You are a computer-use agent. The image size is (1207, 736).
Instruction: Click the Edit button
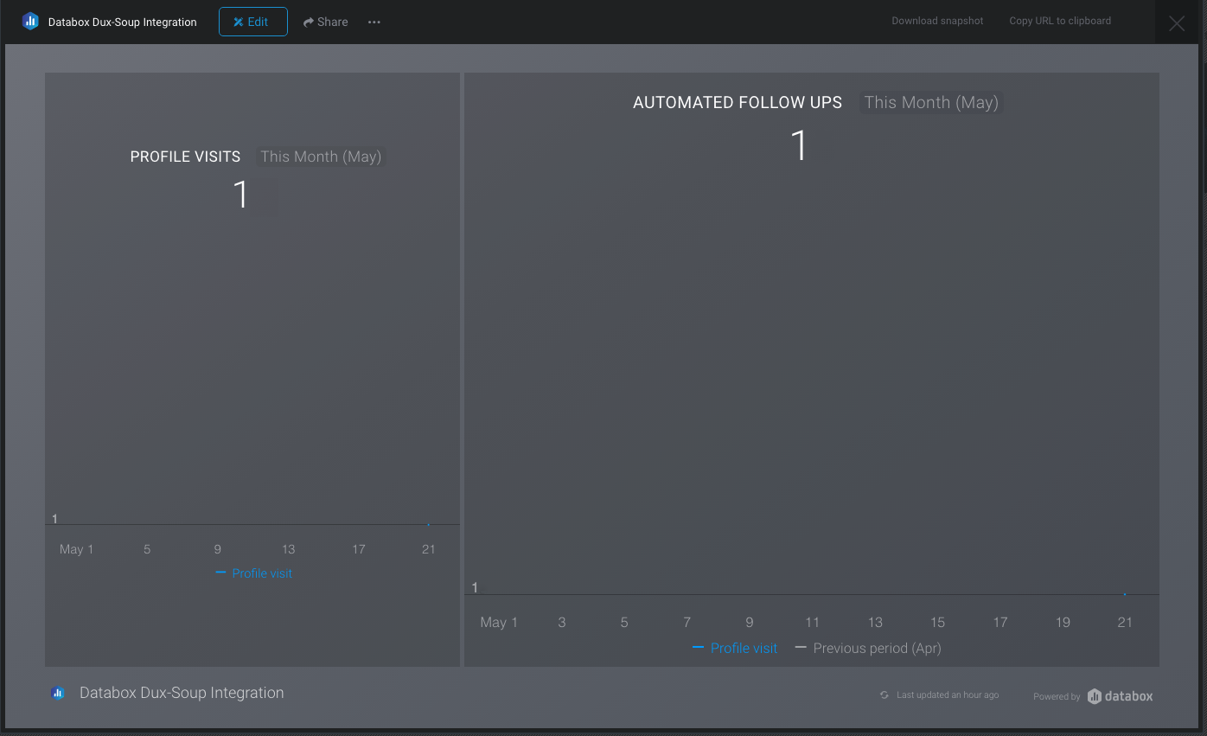(253, 22)
